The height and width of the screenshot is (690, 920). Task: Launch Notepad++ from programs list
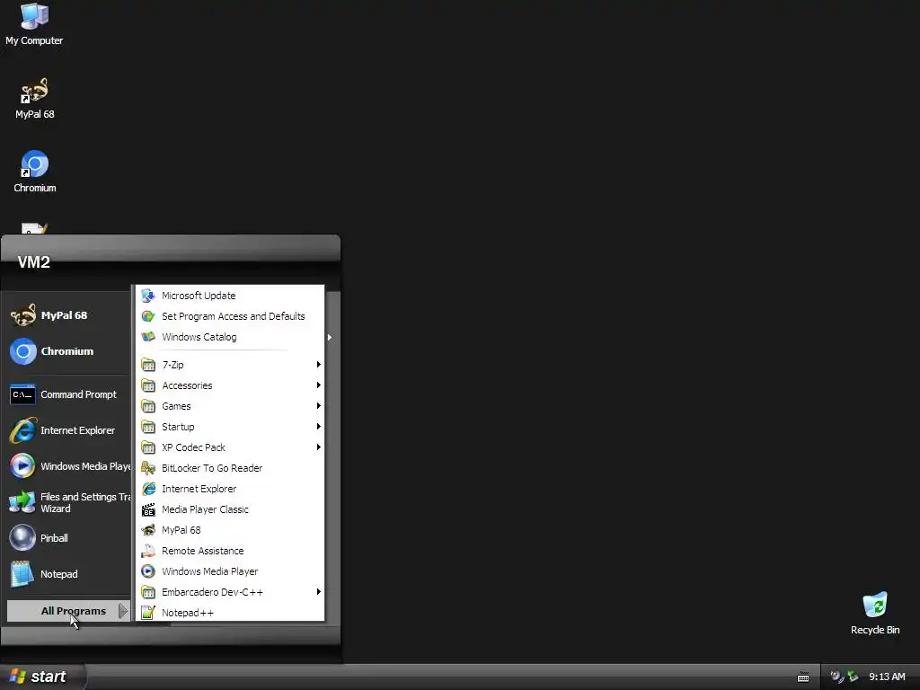230,613
